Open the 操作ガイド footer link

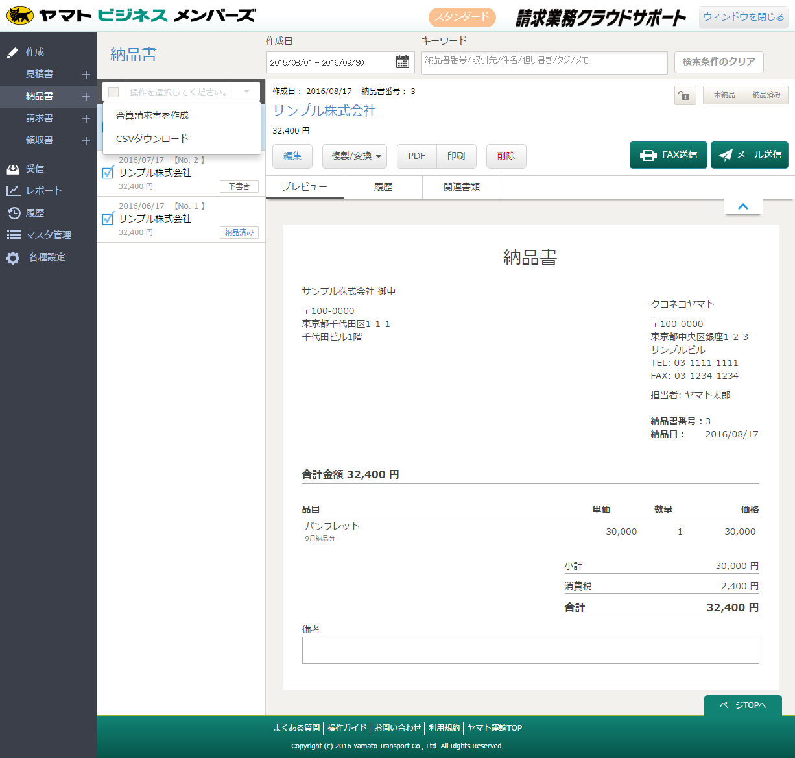point(347,728)
